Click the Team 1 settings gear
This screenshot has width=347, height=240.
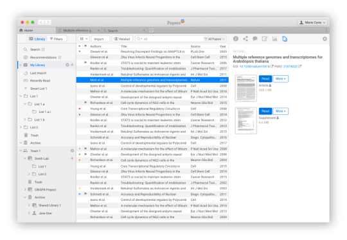click(x=72, y=151)
